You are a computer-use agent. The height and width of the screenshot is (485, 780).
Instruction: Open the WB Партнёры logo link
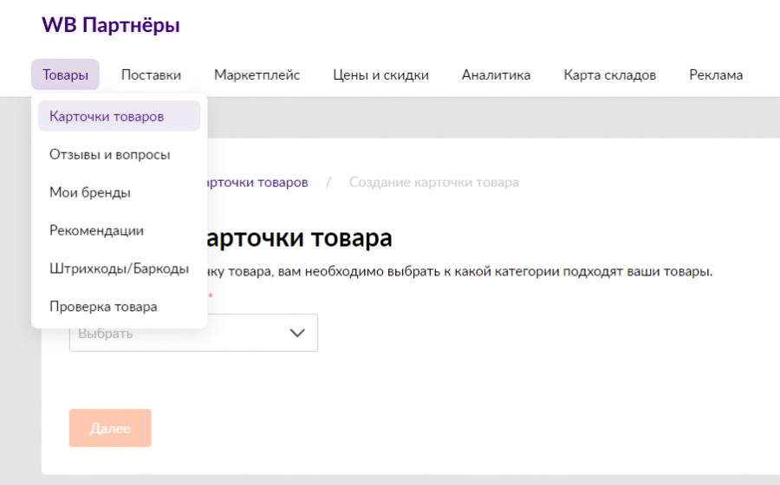tap(110, 25)
